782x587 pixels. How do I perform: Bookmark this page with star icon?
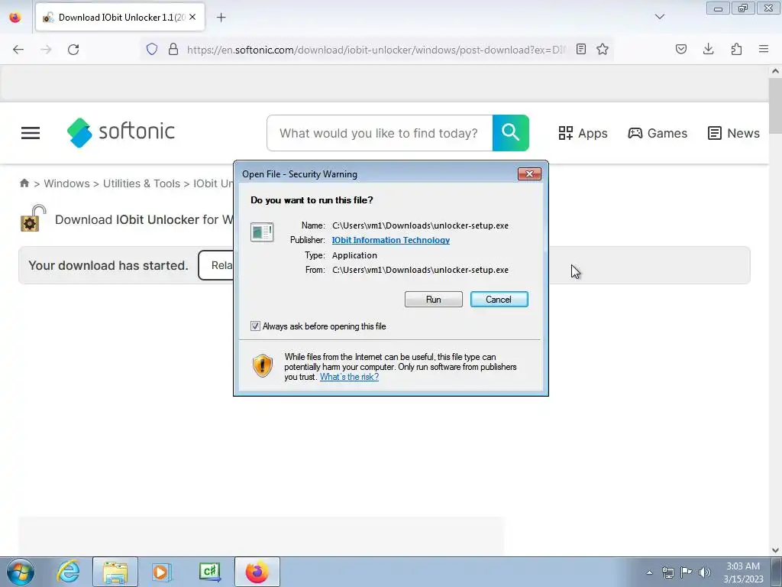tap(603, 49)
